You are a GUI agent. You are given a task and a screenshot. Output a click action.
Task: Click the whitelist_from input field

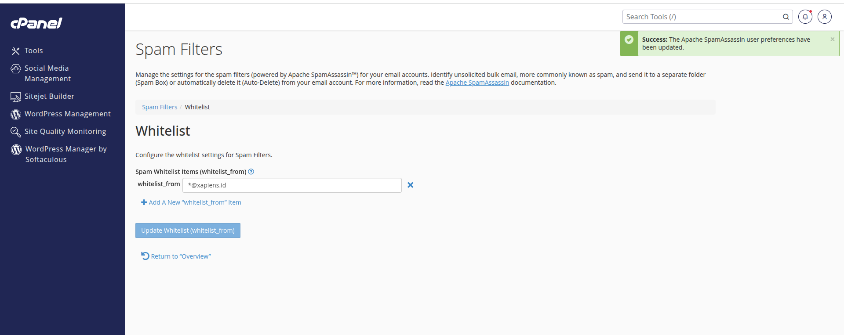pos(292,185)
